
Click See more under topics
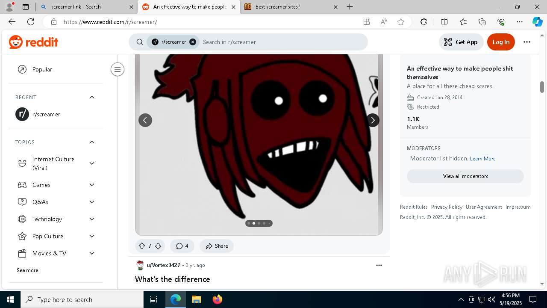pos(27,270)
